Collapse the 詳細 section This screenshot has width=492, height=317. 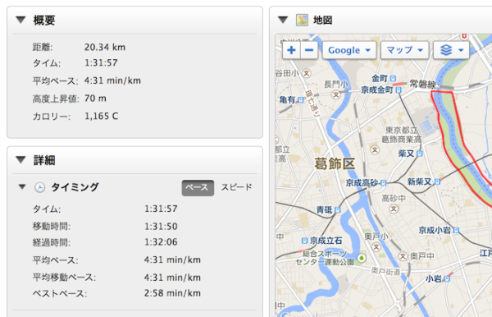click(x=20, y=160)
